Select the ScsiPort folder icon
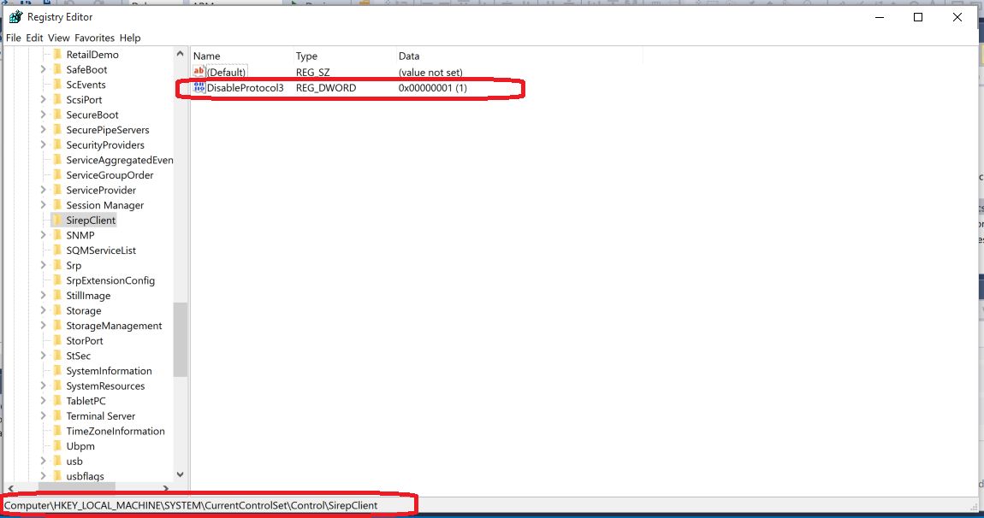The height and width of the screenshot is (518, 984). pos(57,100)
